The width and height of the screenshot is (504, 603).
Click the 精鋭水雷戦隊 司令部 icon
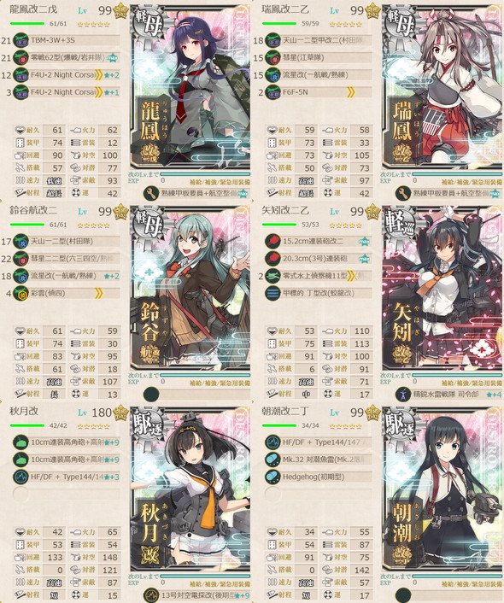click(403, 395)
